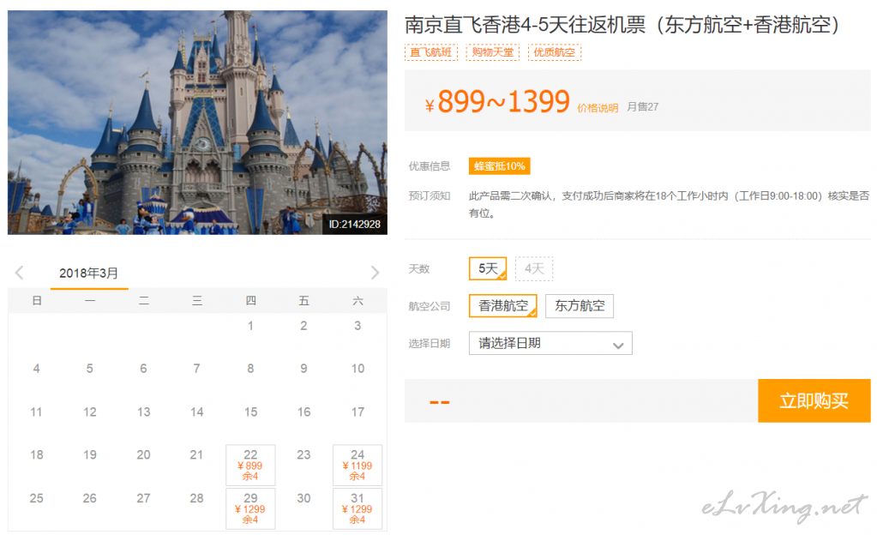Go to previous month in calendar

tap(20, 274)
